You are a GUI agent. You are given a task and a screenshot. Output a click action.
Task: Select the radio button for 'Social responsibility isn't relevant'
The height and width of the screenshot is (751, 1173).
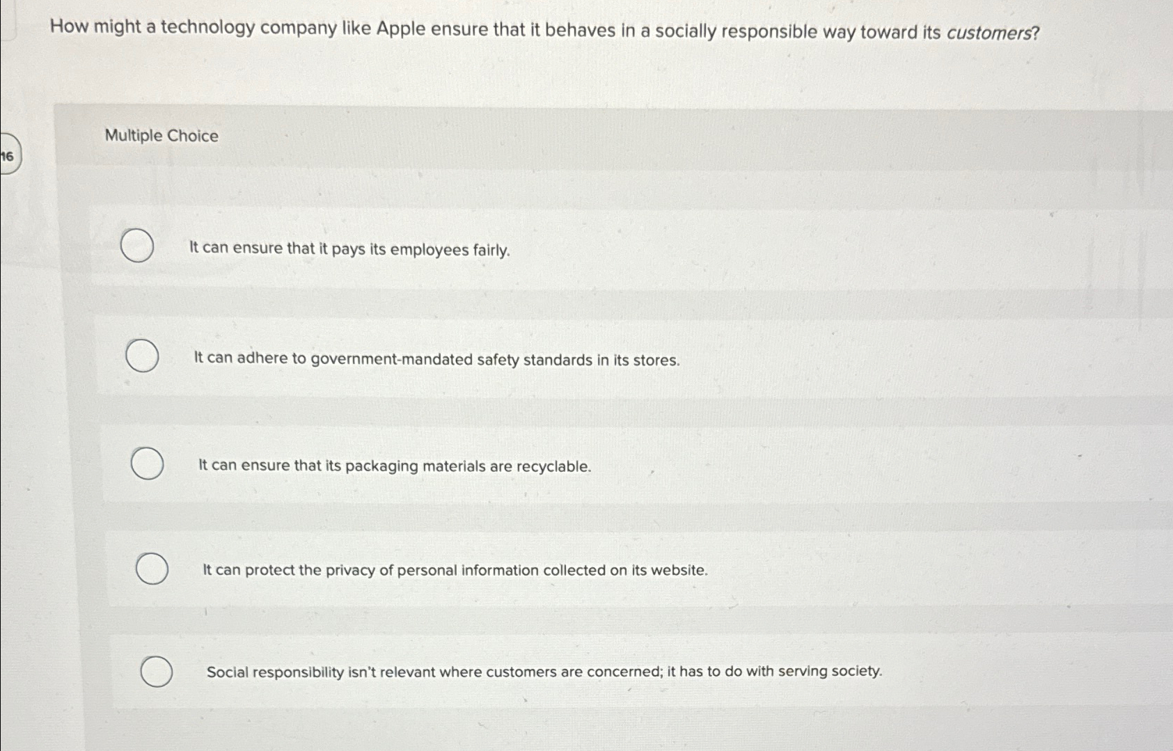[x=156, y=672]
